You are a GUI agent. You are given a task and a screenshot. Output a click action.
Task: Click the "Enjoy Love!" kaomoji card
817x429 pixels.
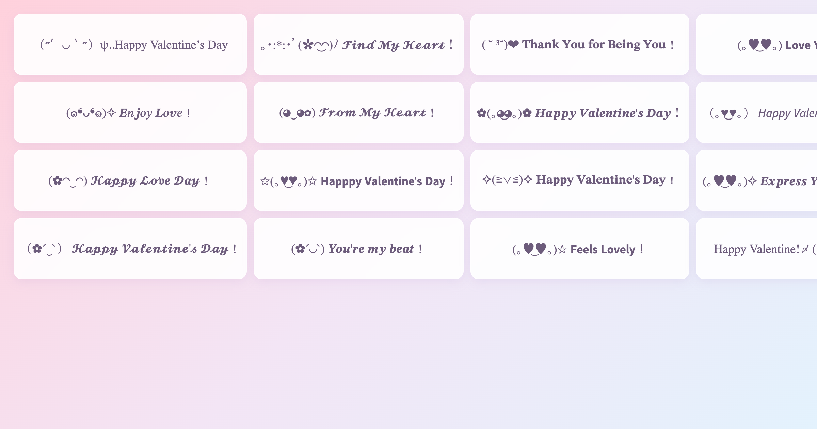click(x=130, y=112)
